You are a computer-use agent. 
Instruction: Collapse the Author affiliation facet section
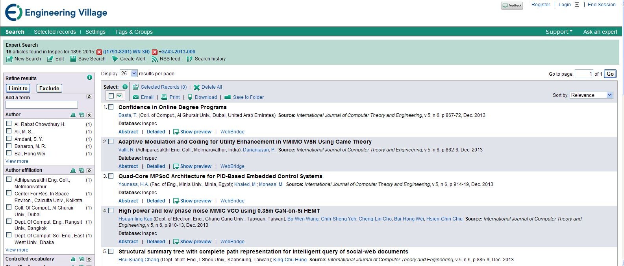click(x=89, y=171)
